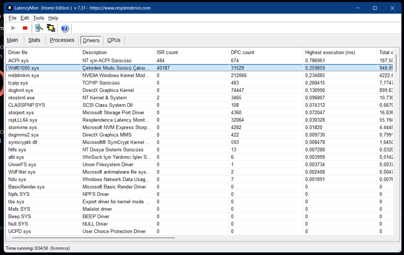Screen dimensions: 404x255
Task: Select the afd.sys row
Action: pyautogui.click(x=199, y=157)
